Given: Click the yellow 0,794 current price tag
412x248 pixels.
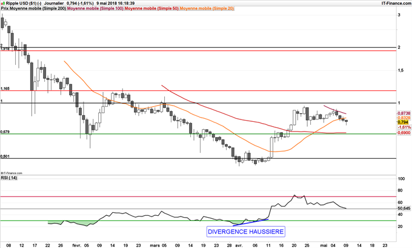Looking at the screenshot, I should [x=403, y=122].
